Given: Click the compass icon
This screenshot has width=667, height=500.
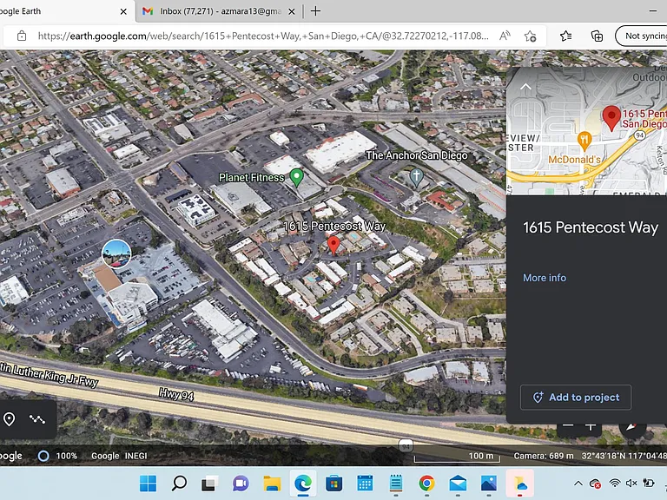Looking at the screenshot, I should point(631,427).
